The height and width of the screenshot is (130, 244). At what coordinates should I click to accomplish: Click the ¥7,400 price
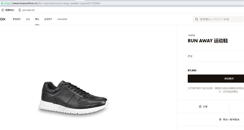click(x=192, y=70)
